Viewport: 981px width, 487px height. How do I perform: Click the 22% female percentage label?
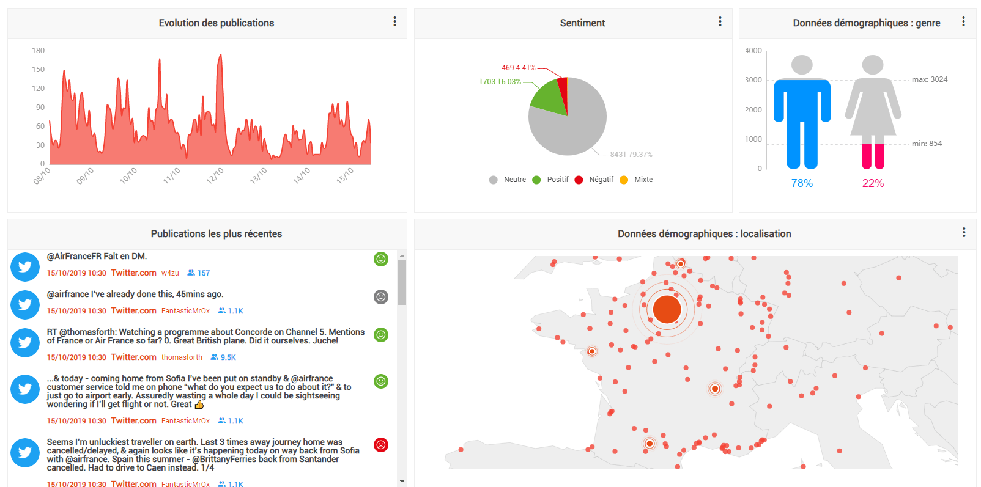(873, 183)
